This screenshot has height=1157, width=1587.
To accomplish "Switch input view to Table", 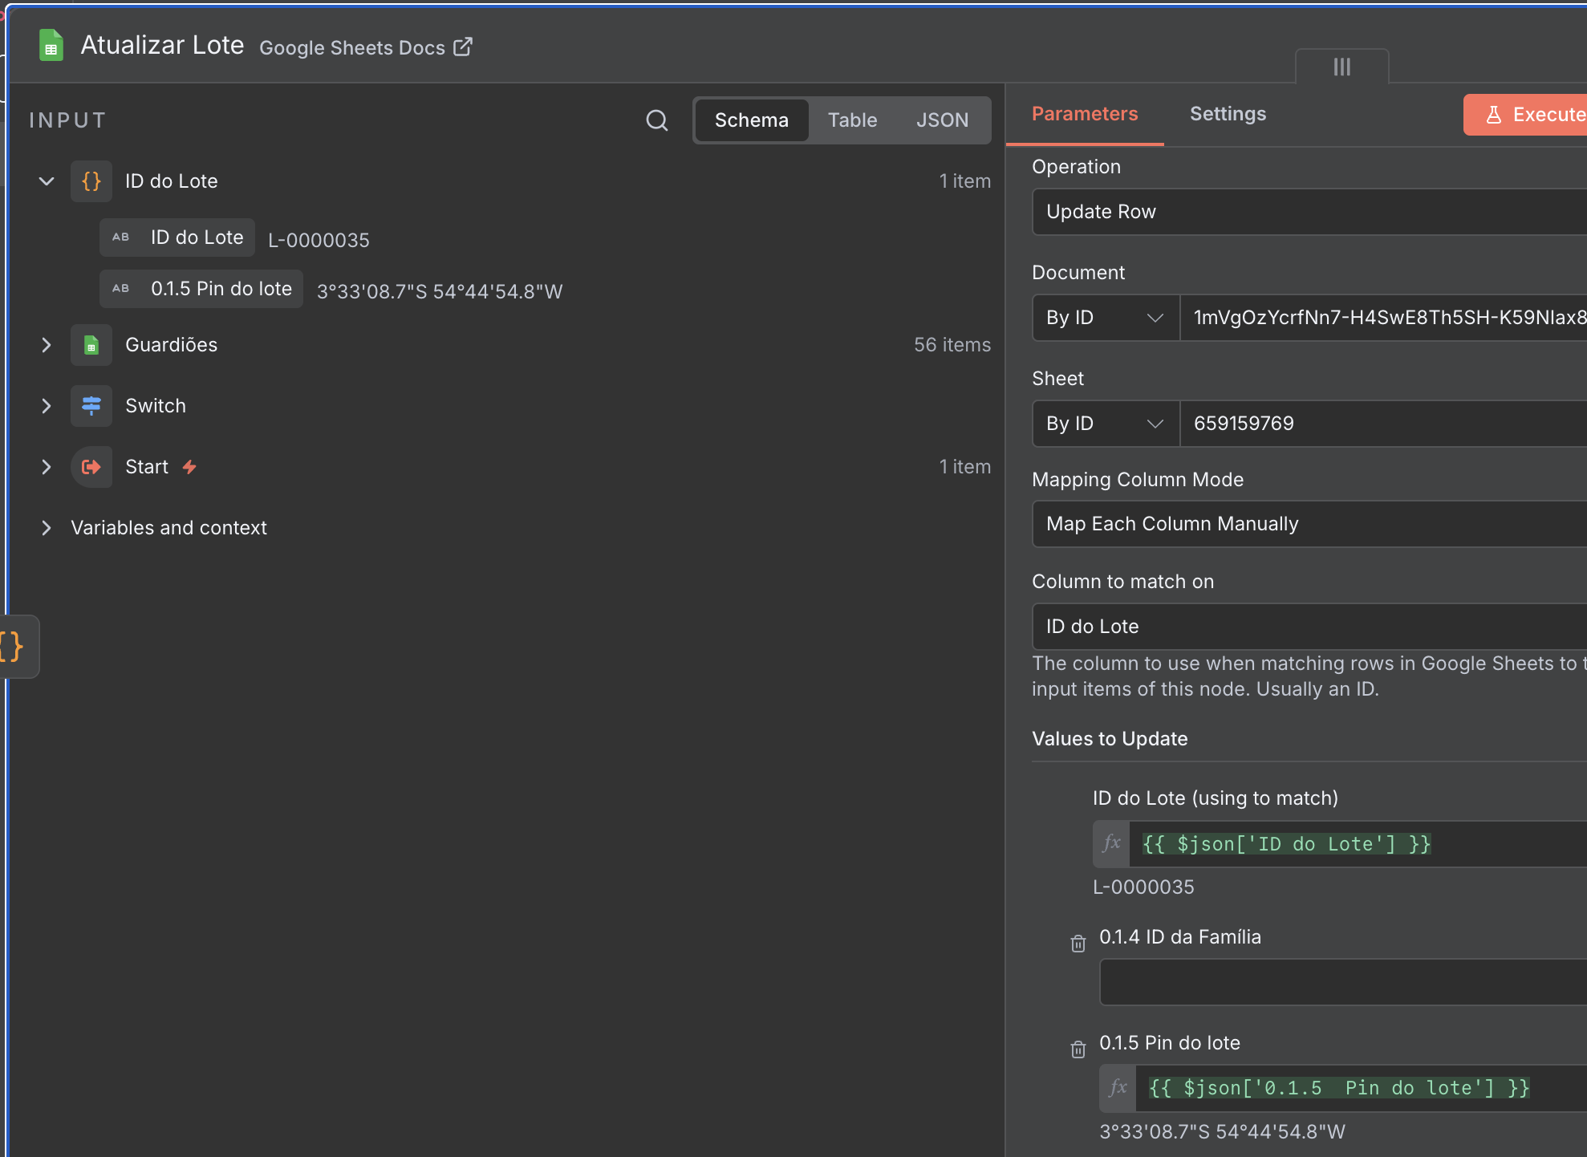I will pos(852,120).
